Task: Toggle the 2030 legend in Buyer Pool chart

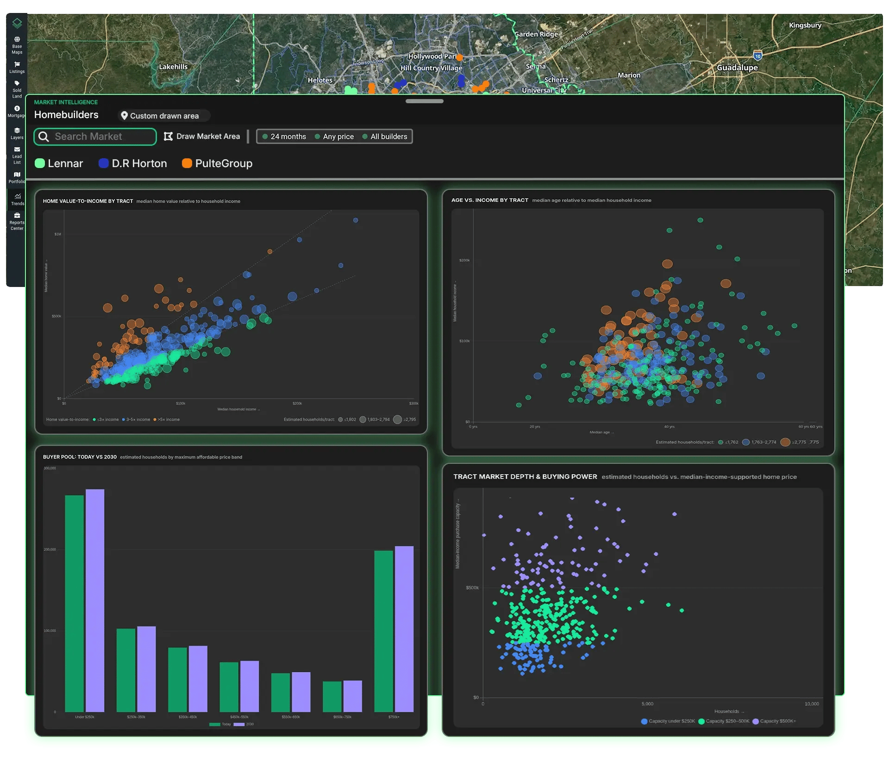Action: [x=244, y=724]
